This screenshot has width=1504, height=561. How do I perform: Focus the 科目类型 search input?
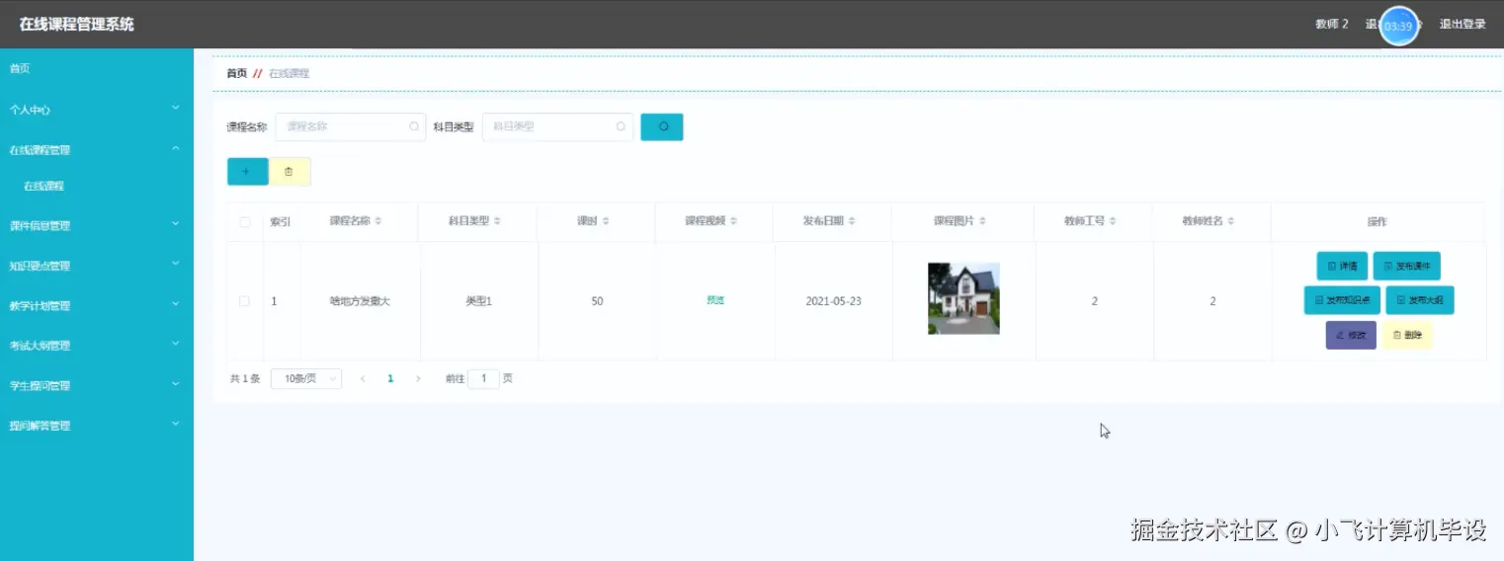[x=557, y=126]
